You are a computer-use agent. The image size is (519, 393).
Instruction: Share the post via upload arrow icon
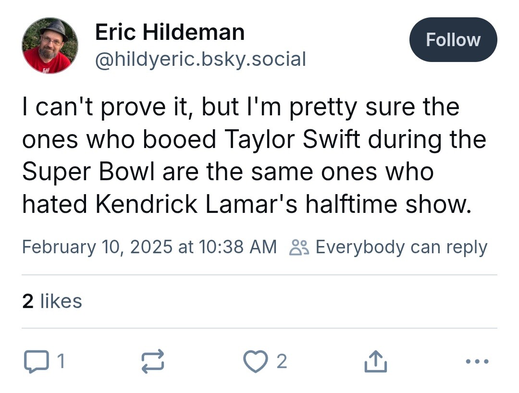[376, 362]
